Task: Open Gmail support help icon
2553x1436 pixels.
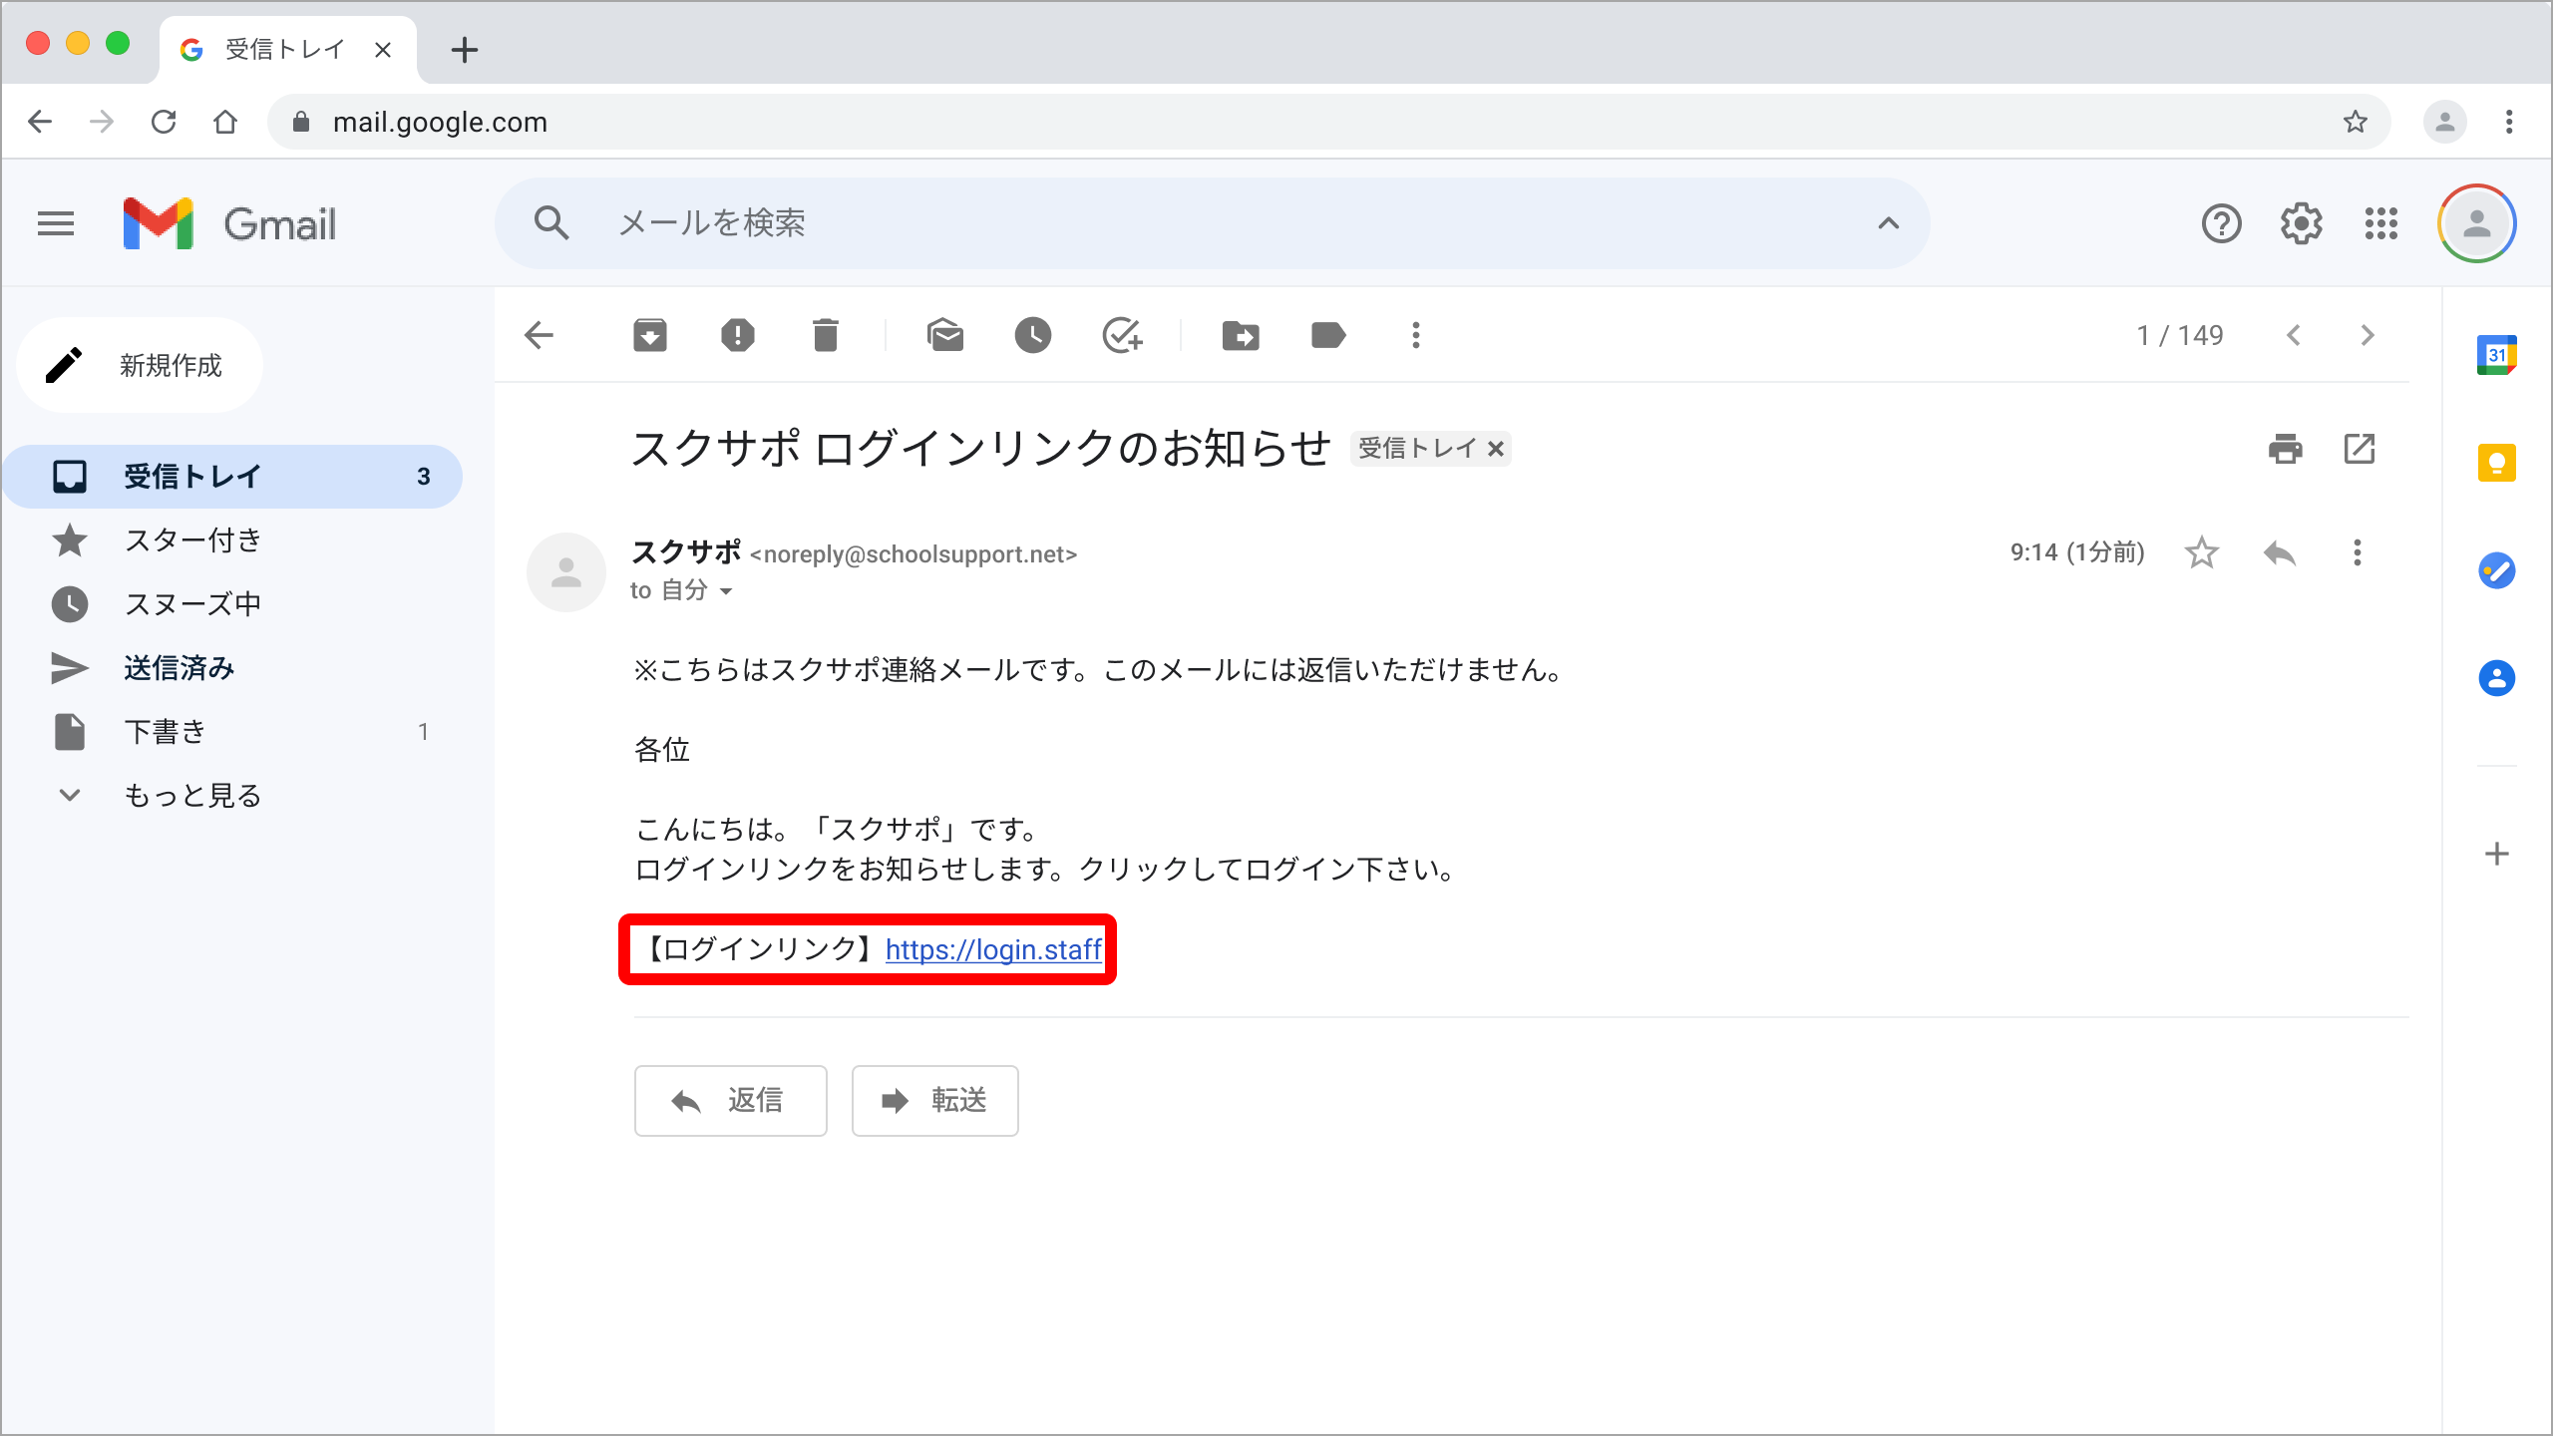Action: click(2222, 223)
